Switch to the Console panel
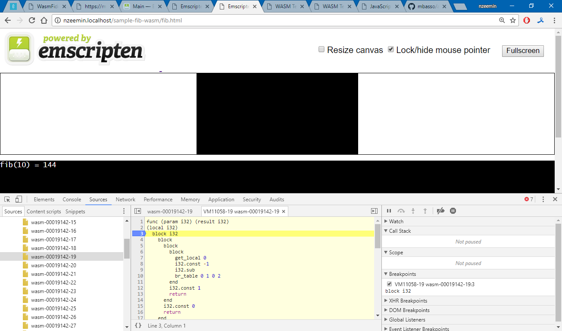 (x=72, y=199)
